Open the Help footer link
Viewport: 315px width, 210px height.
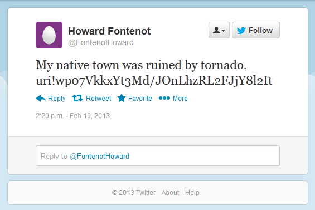[x=192, y=193]
